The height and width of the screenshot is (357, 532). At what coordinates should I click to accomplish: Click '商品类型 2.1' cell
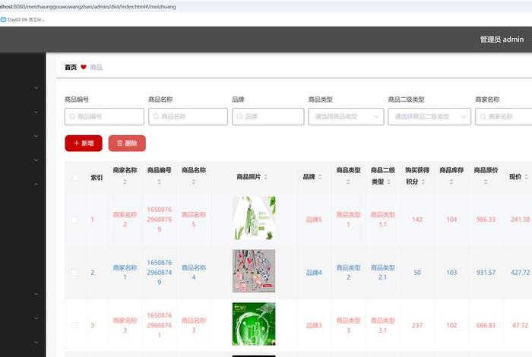(x=383, y=272)
